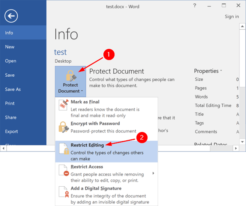This screenshot has height=206, width=246.
Task: Click the Sign in link
Action: [232, 16]
